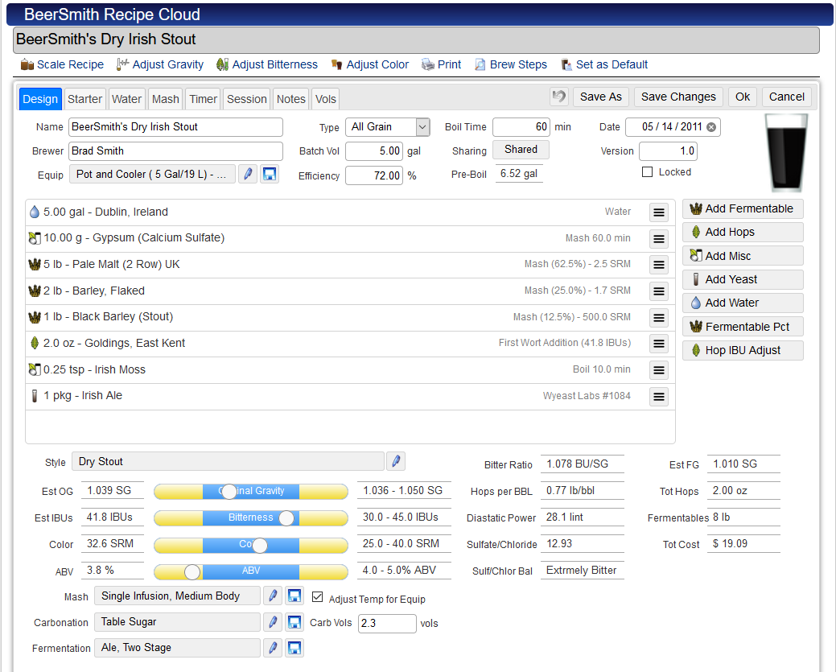836x672 pixels.
Task: Open the Single Infusion, Medium Body mash selector
Action: (x=177, y=596)
